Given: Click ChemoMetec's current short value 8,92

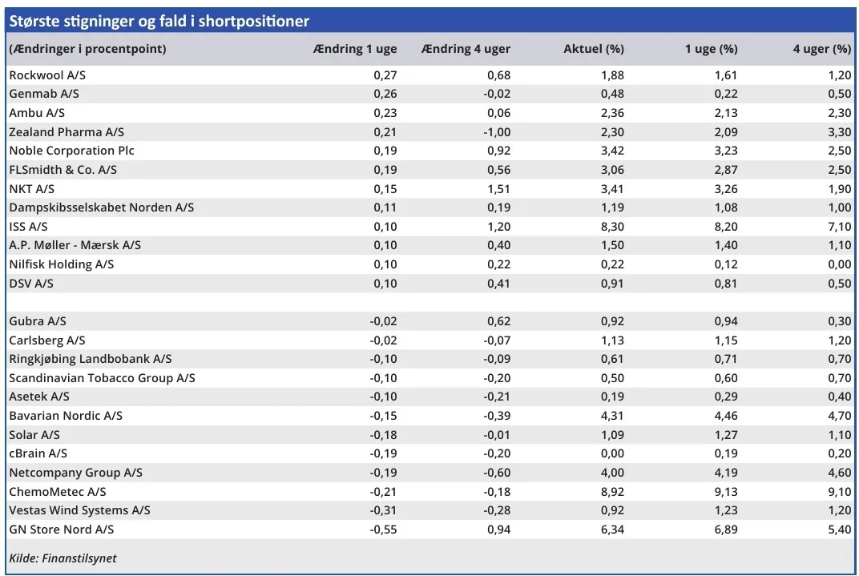Looking at the screenshot, I should point(610,492).
